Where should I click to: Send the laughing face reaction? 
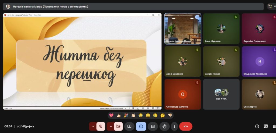[x=140, y=115]
